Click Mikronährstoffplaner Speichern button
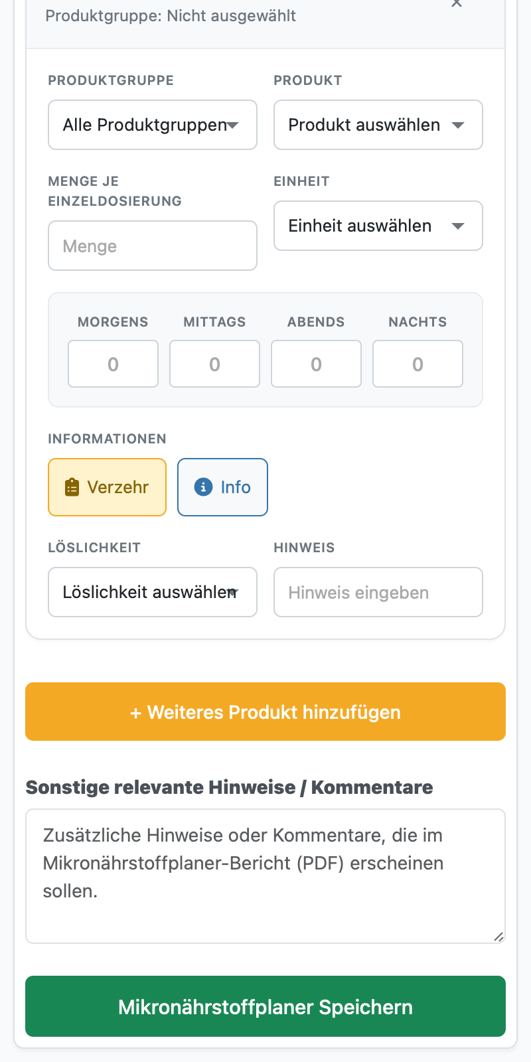This screenshot has width=531, height=1062. pyautogui.click(x=265, y=1006)
